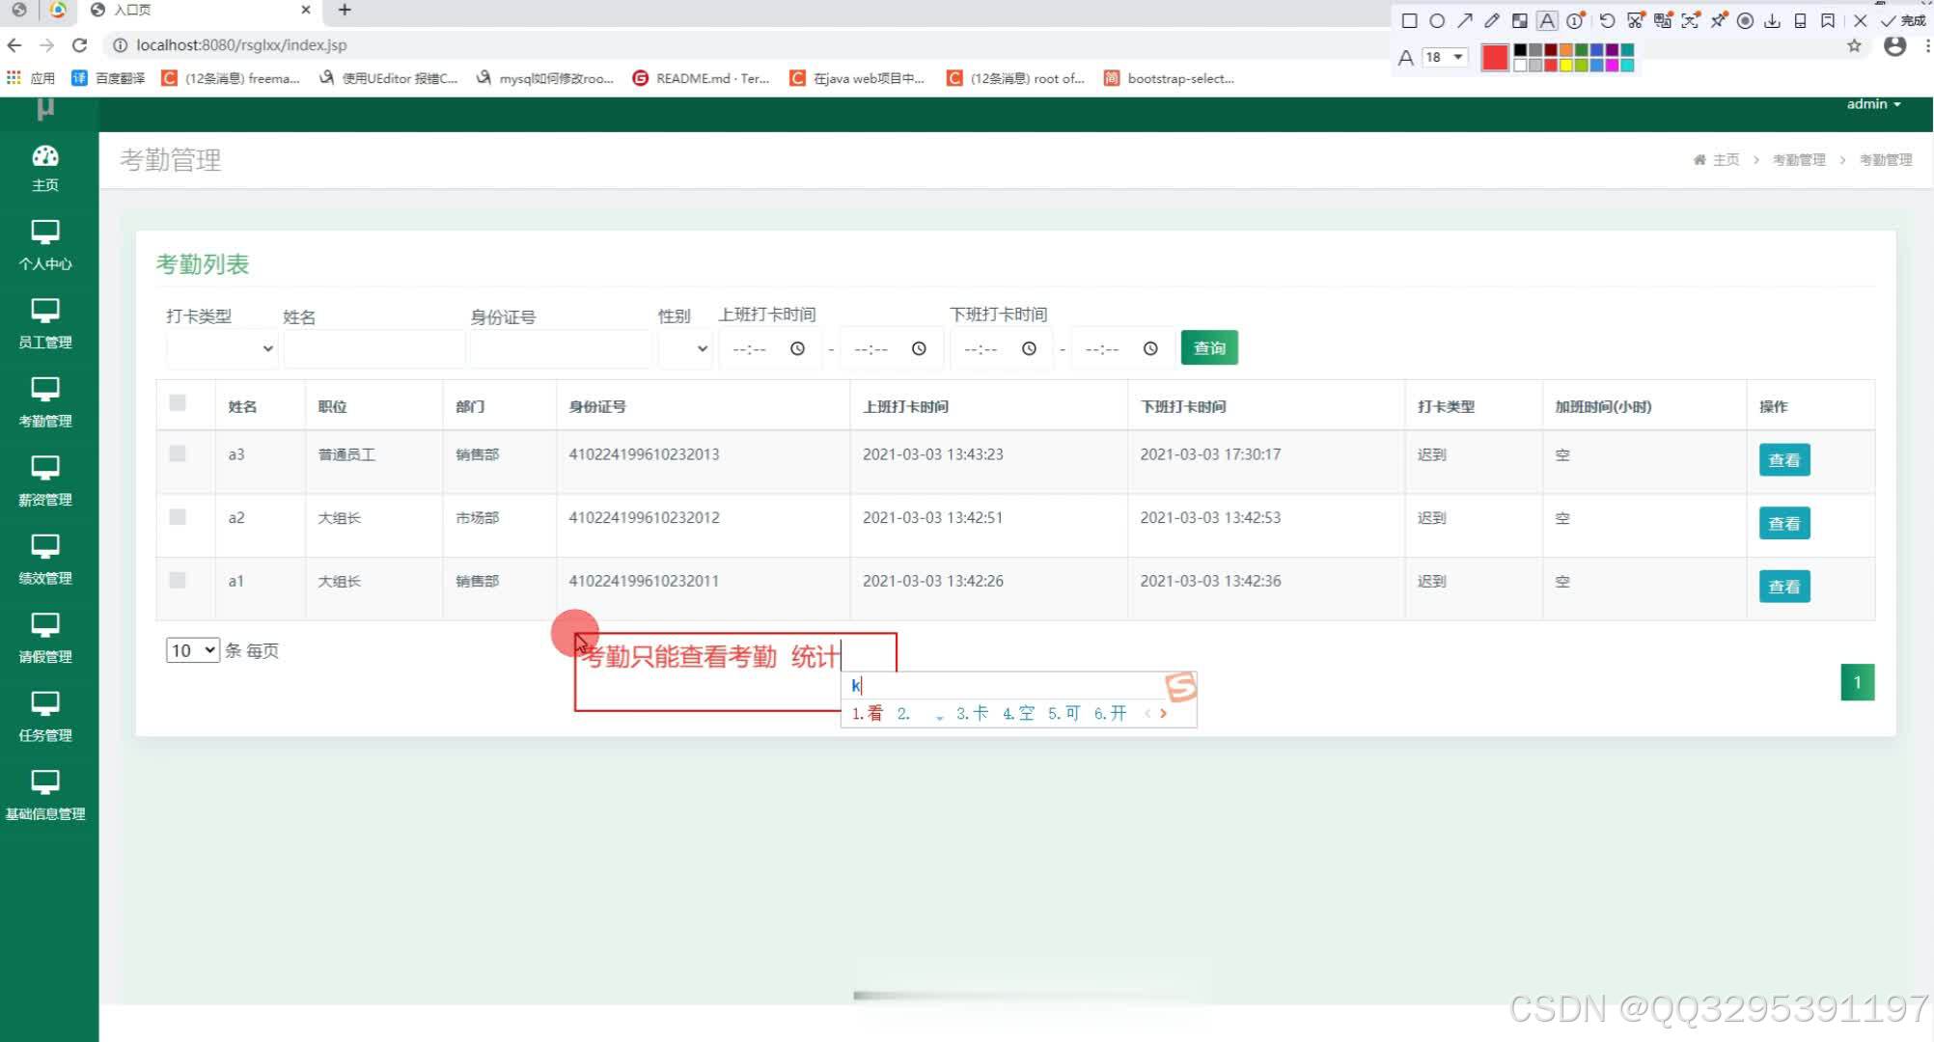Change the 10 per-page dropdown

coord(193,650)
